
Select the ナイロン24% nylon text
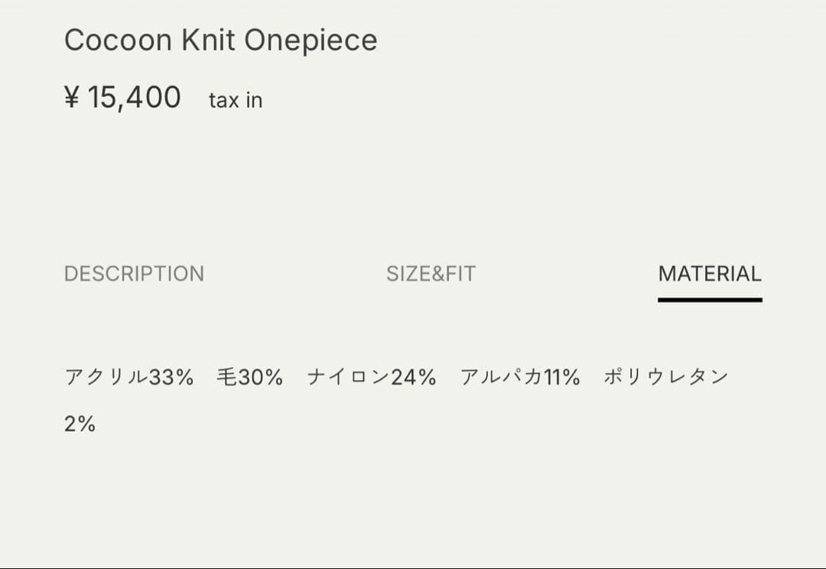click(x=371, y=376)
